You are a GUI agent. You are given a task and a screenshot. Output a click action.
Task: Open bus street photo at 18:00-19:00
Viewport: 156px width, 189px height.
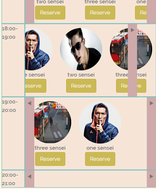coord(131,49)
